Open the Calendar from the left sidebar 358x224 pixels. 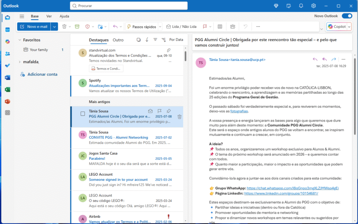click(7, 30)
